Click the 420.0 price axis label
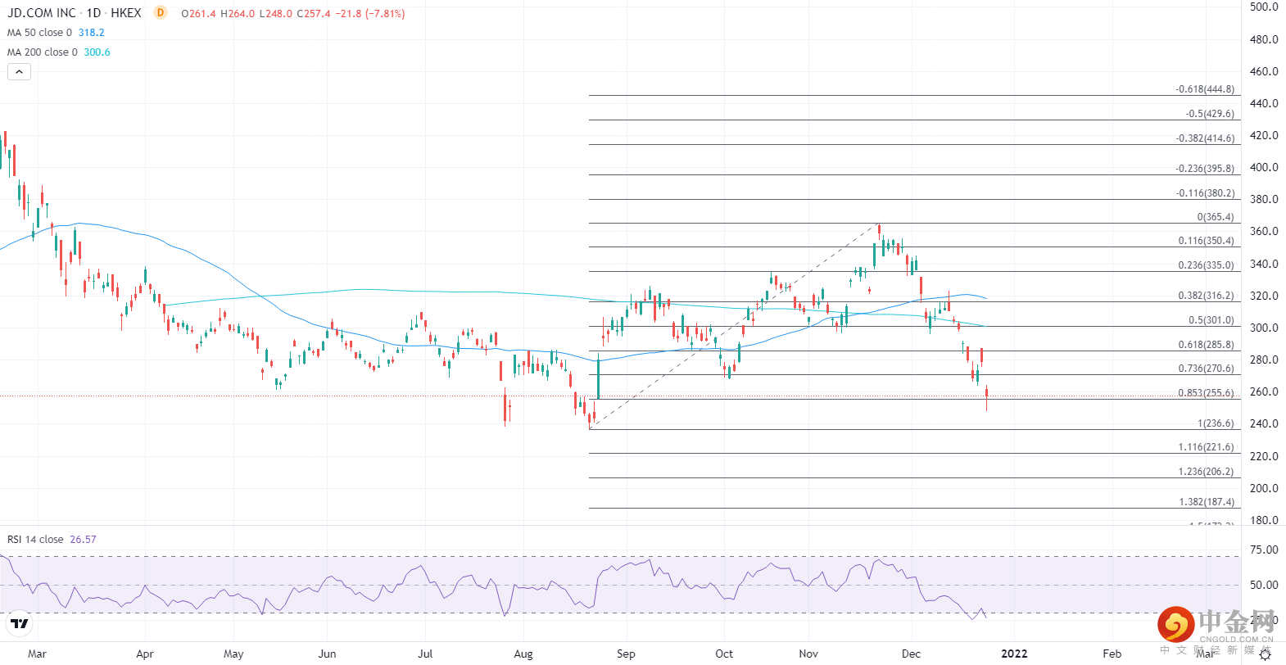 point(1264,135)
